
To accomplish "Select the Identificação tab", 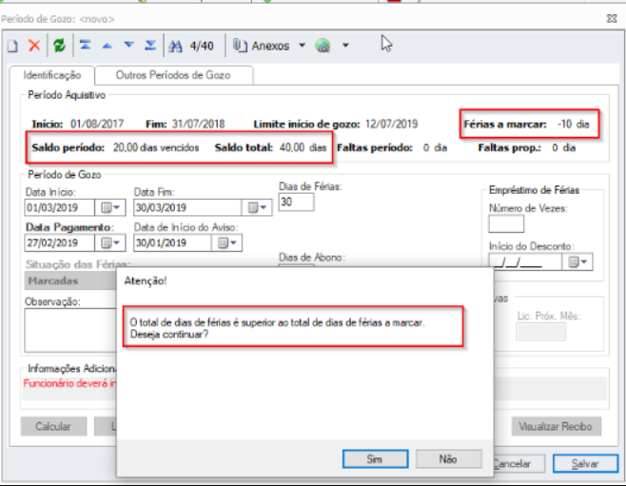I will coord(52,75).
